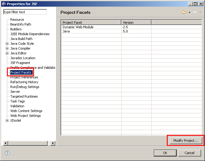Screen dimensions: 205x161
Task: Open Web Project Settings page
Action: [x=26, y=116]
